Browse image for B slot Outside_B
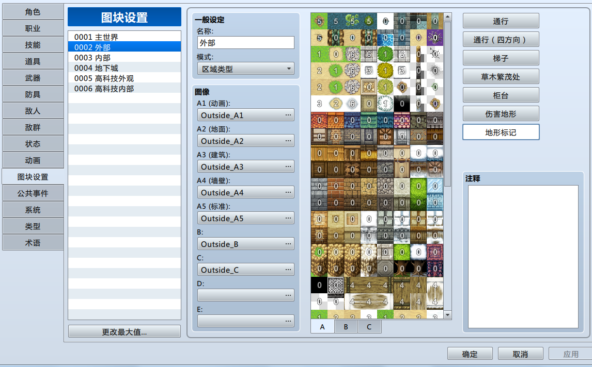The width and height of the screenshot is (592, 367). coord(245,244)
